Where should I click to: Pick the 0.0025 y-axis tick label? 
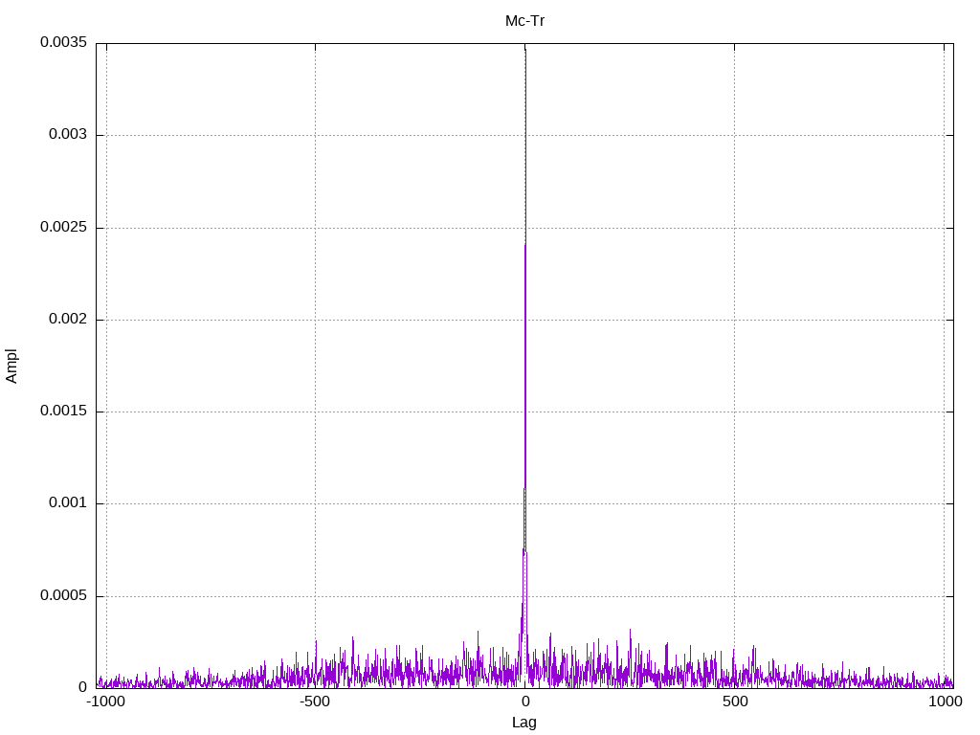pyautogui.click(x=64, y=227)
